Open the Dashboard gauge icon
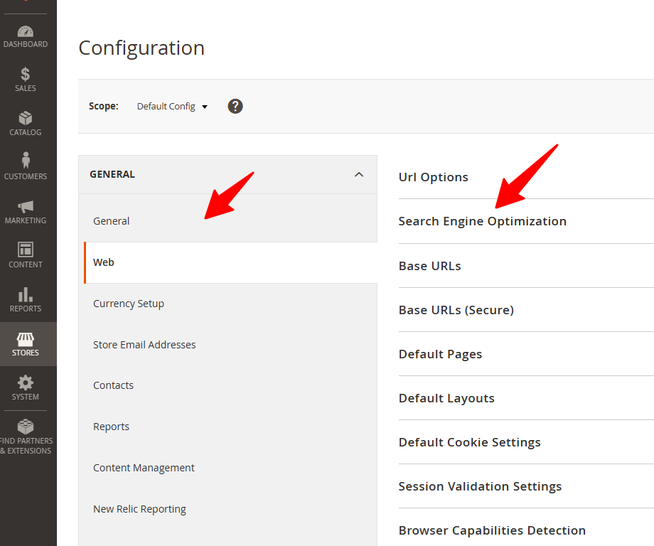The width and height of the screenshot is (654, 546). [26, 32]
